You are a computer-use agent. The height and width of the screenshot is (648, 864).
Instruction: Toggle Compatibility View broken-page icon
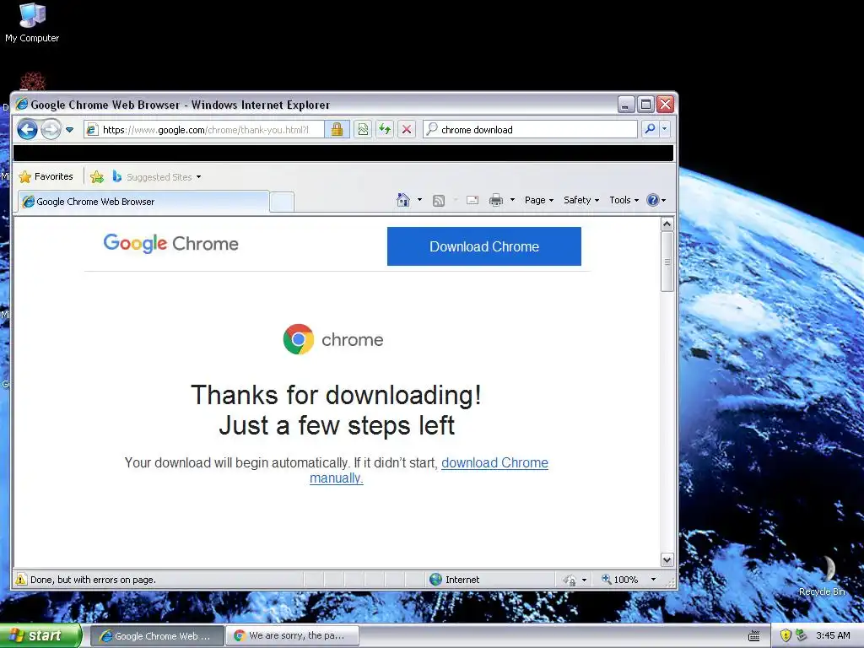click(x=363, y=129)
